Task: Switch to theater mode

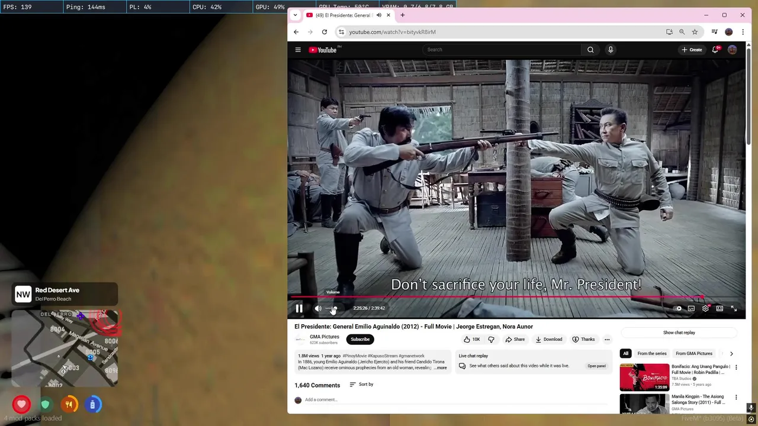Action: (x=720, y=308)
